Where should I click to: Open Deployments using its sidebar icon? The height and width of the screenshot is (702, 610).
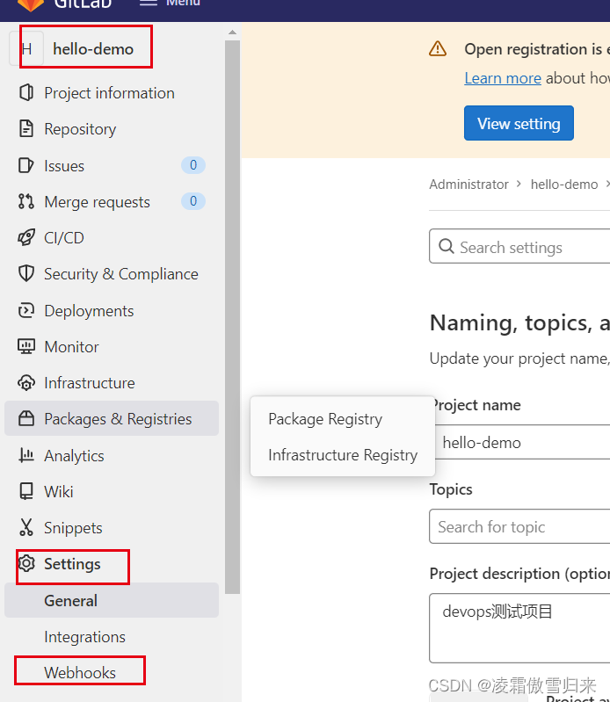point(26,311)
